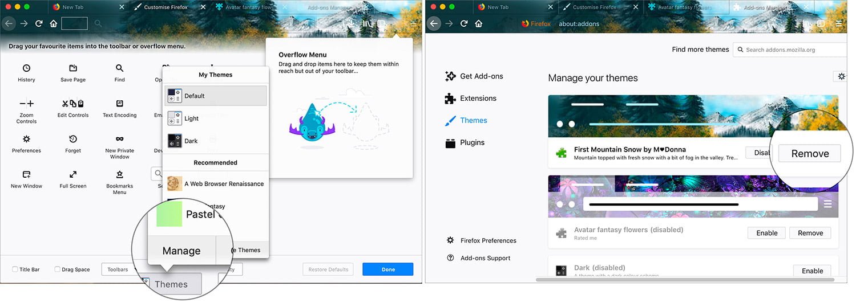
Task: Click back arrow in Customise Firefox window
Action: click(9, 23)
